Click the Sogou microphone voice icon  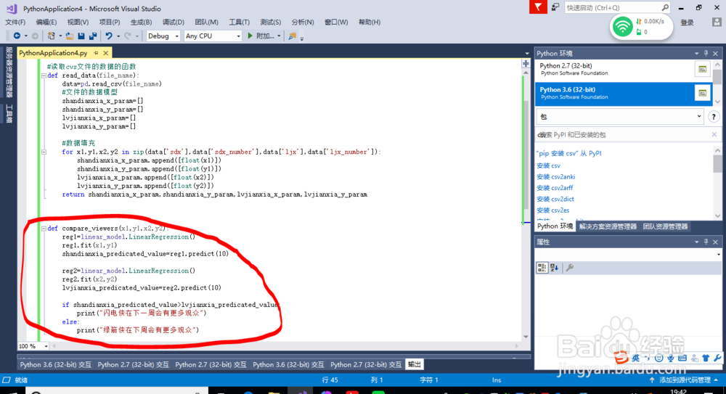[x=670, y=358]
